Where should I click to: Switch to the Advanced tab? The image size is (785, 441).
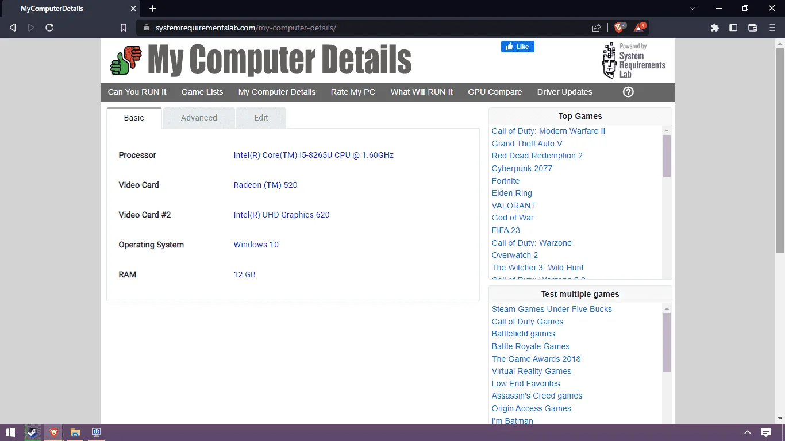click(199, 118)
